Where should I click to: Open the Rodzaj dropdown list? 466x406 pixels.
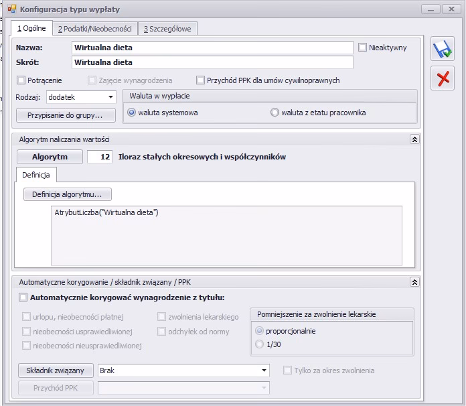tap(110, 97)
